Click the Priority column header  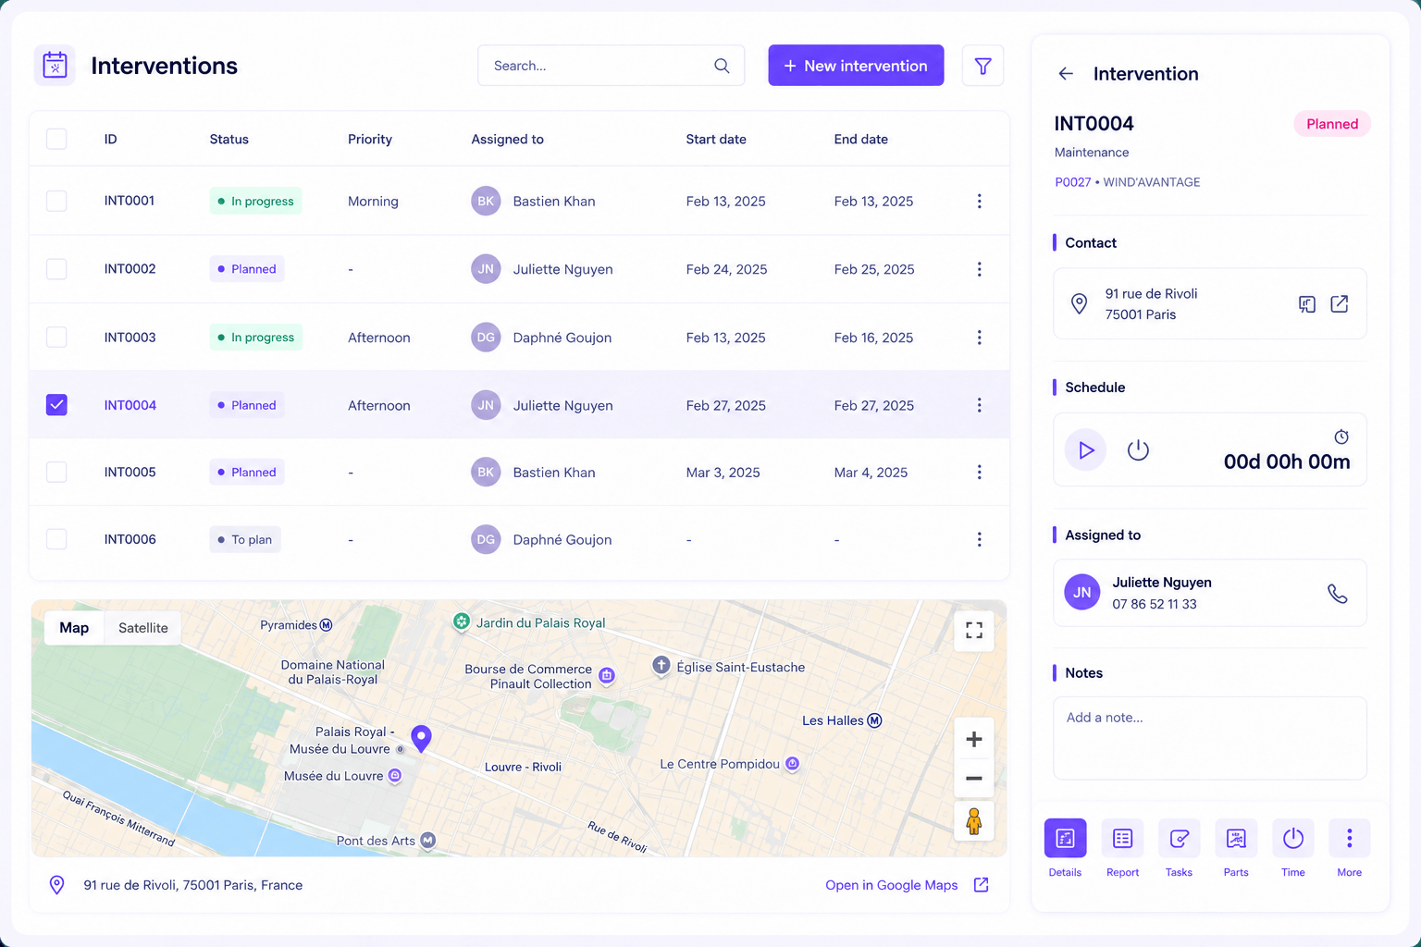pos(370,139)
